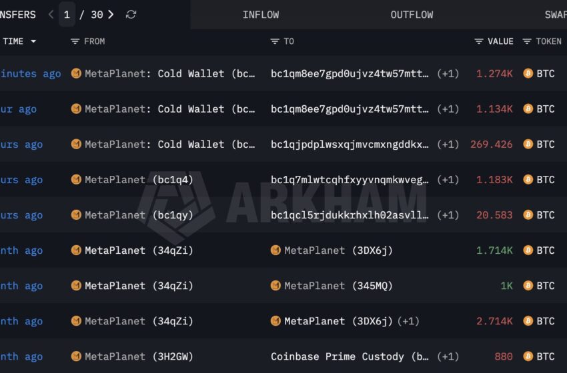
Task: Sort by TIME column dropdown arrow
Action: pyautogui.click(x=33, y=41)
